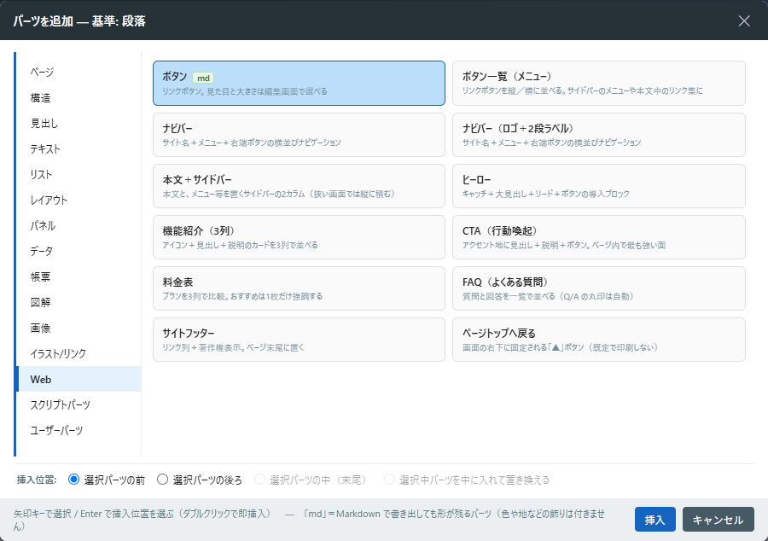Click the 矢印キーで選択 hint text
Screen dimensions: 768x541
[142, 514]
